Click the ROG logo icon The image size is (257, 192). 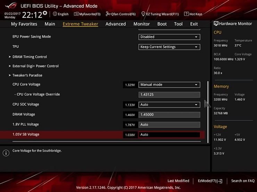point(11,6)
